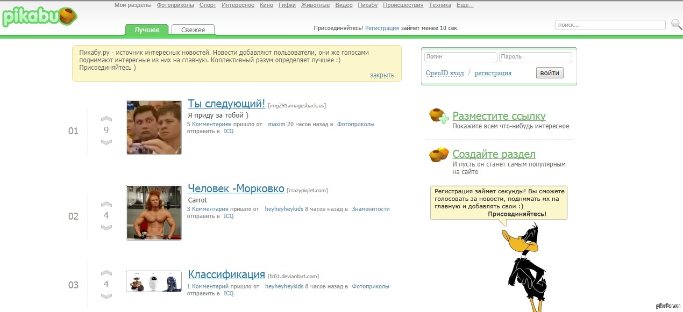The width and height of the screenshot is (683, 312).
Task: Click the rating number 9
Action: click(x=106, y=130)
